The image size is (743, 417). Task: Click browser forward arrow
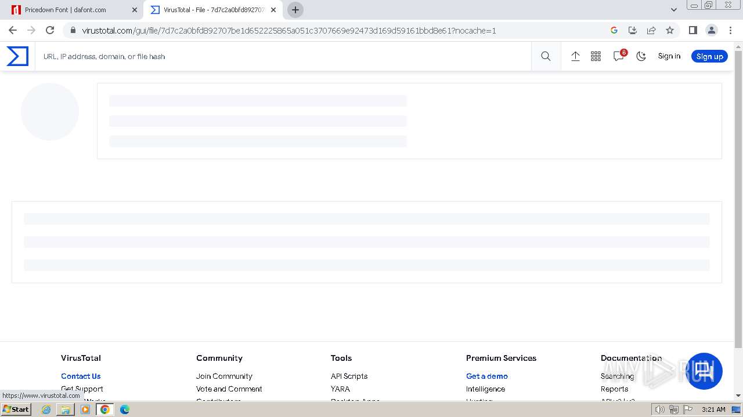pos(31,30)
